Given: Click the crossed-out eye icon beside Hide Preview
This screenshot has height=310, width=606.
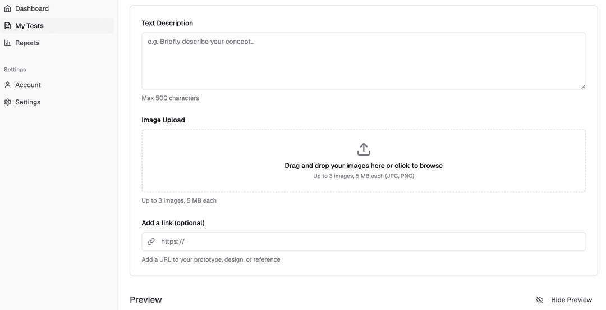Looking at the screenshot, I should click(x=540, y=300).
